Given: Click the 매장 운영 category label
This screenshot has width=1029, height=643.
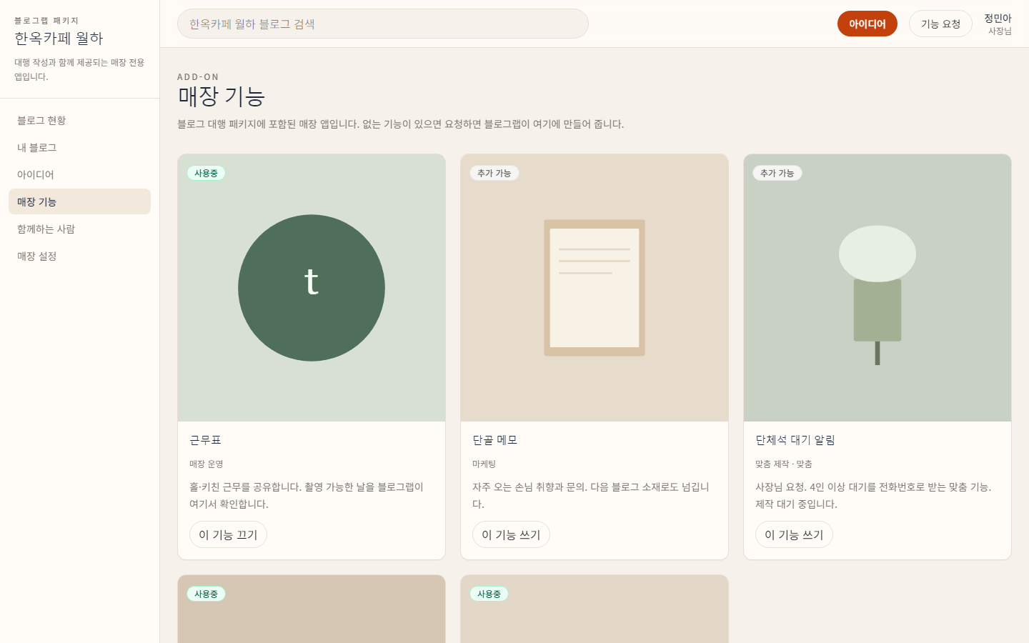Looking at the screenshot, I should click(207, 464).
